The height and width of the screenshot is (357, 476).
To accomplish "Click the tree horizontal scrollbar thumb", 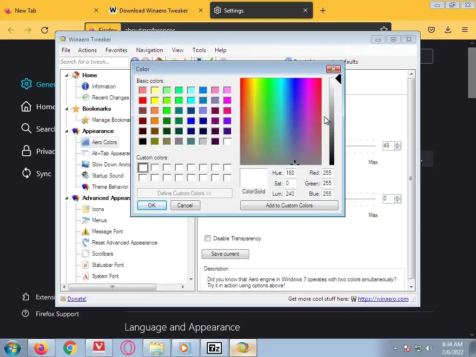I will pyautogui.click(x=112, y=287).
